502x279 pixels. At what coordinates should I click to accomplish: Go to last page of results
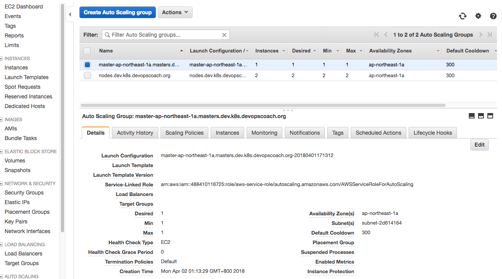490,35
